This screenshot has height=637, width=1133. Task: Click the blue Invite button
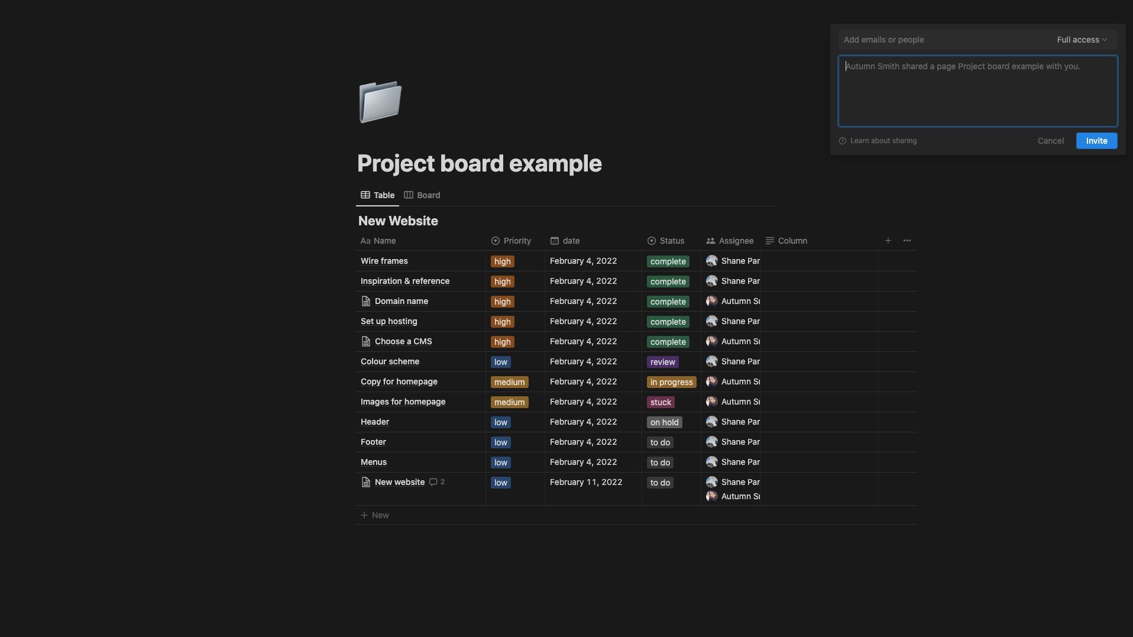click(1096, 141)
